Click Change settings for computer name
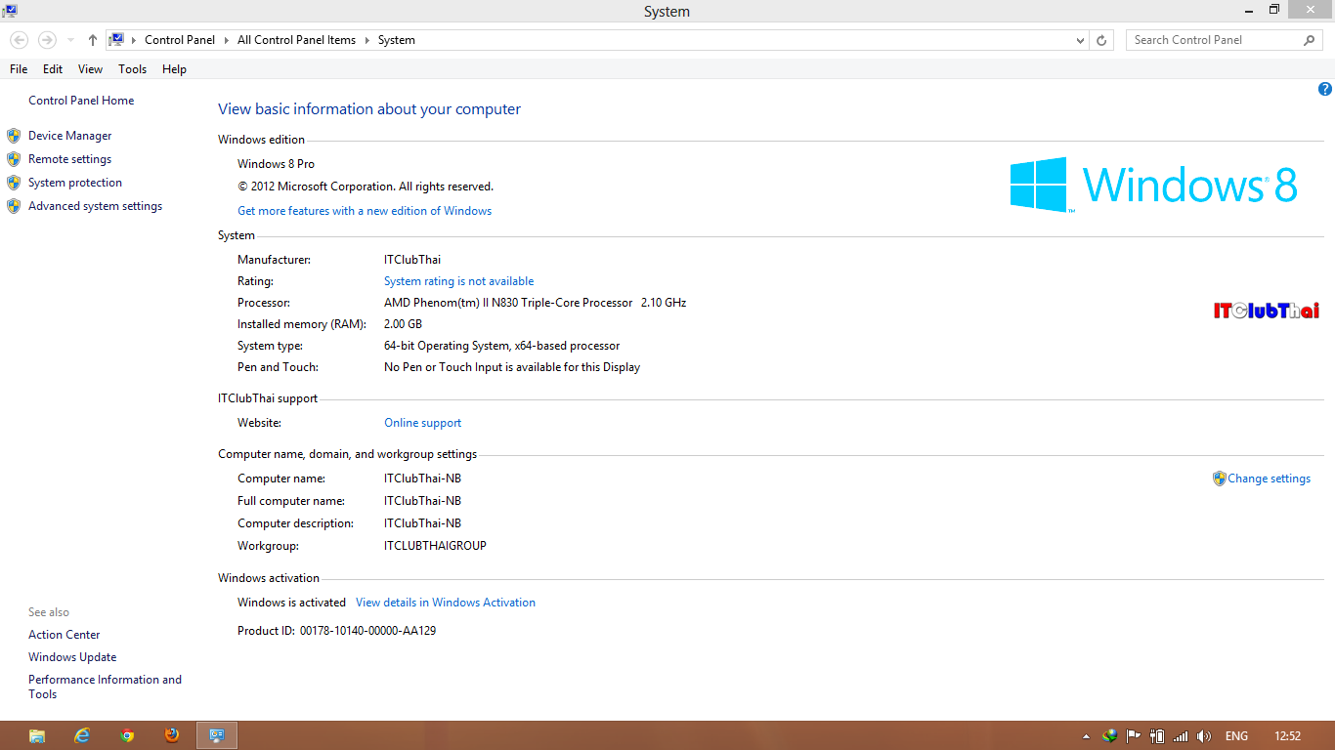 click(x=1270, y=479)
